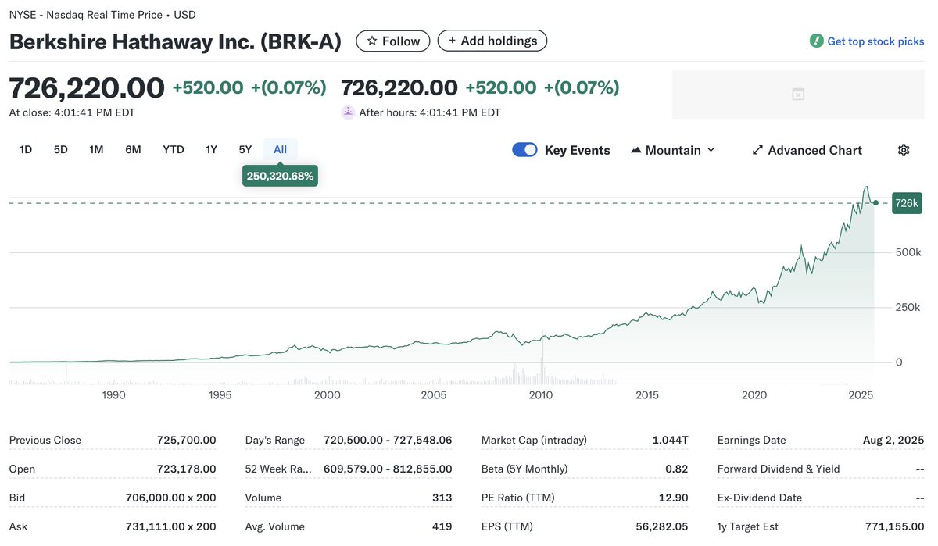Toggle the Key Events switch
This screenshot has height=546, width=938.
(x=524, y=150)
